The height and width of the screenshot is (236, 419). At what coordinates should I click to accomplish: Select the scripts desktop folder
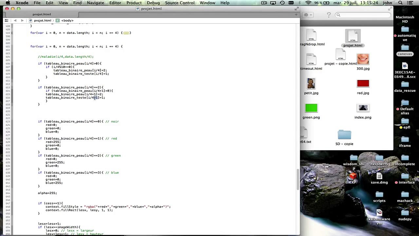click(379, 197)
